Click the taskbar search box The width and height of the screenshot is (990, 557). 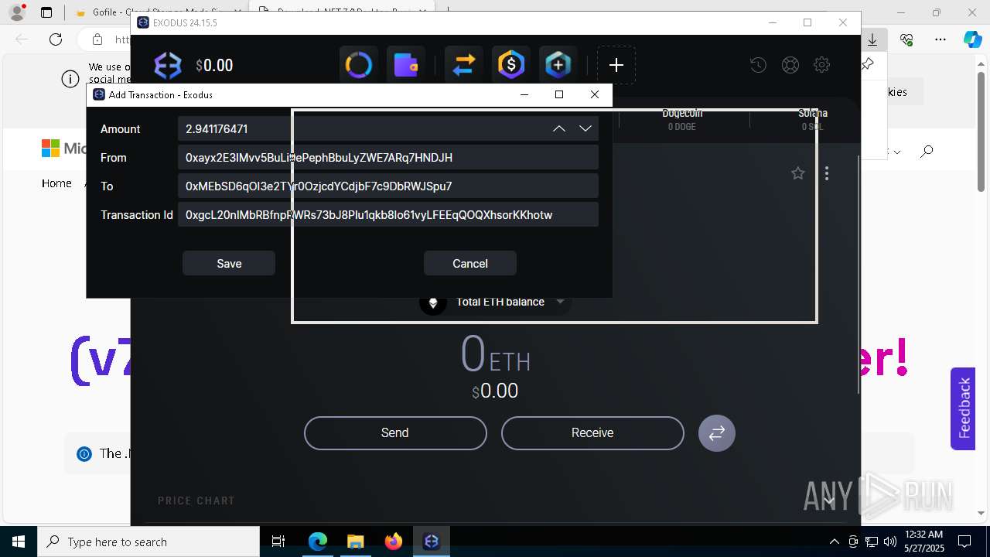click(x=148, y=542)
